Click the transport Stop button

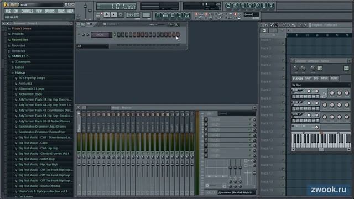point(114,15)
